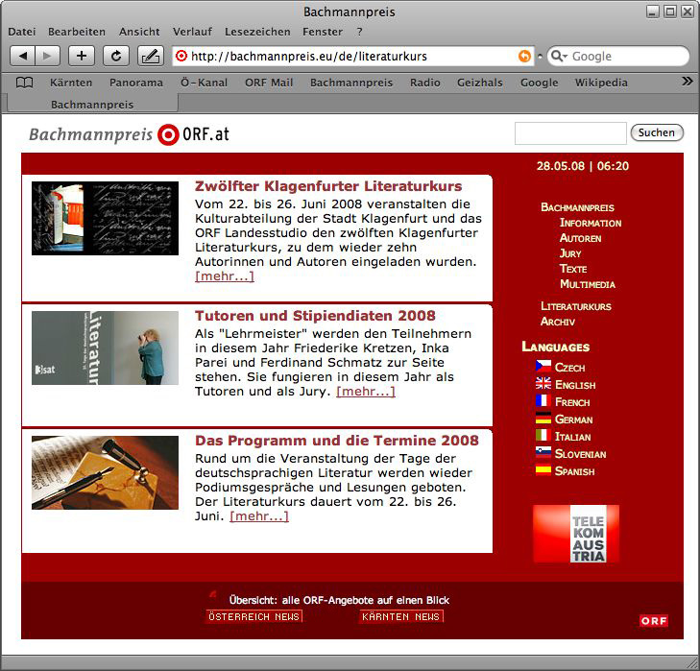Click the Google search field
This screenshot has height=671, width=700.
(618, 57)
